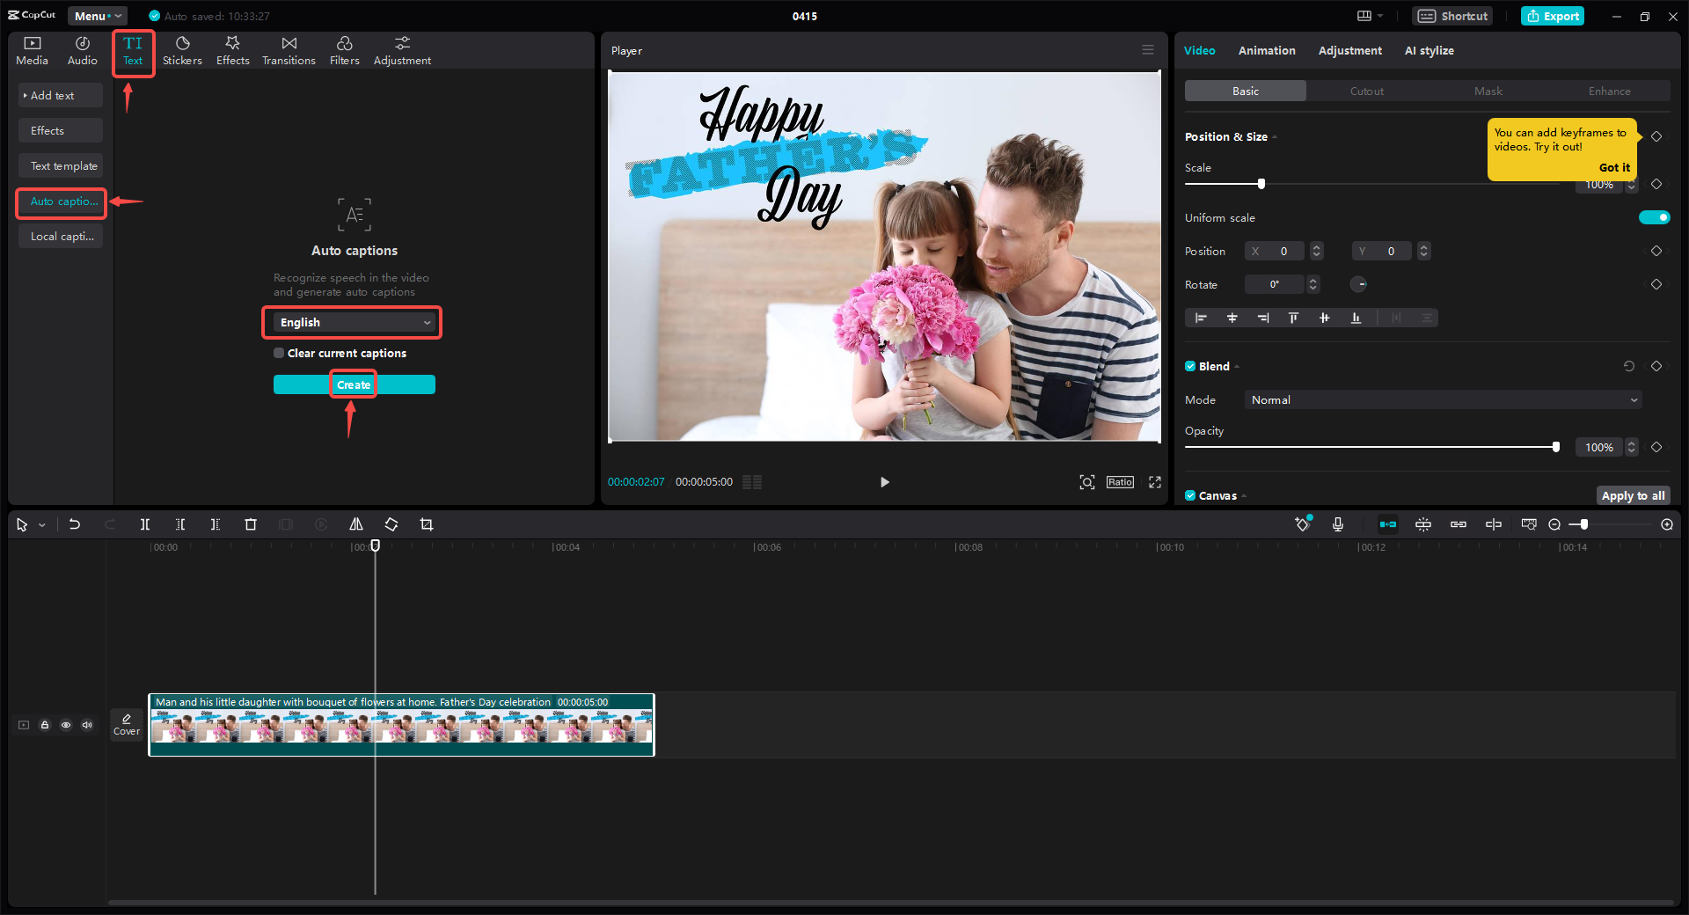Image resolution: width=1689 pixels, height=915 pixels.
Task: Uncheck the Blend checkbox
Action: (x=1190, y=366)
